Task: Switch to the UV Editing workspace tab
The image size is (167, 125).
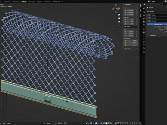Action: tap(47, 2)
